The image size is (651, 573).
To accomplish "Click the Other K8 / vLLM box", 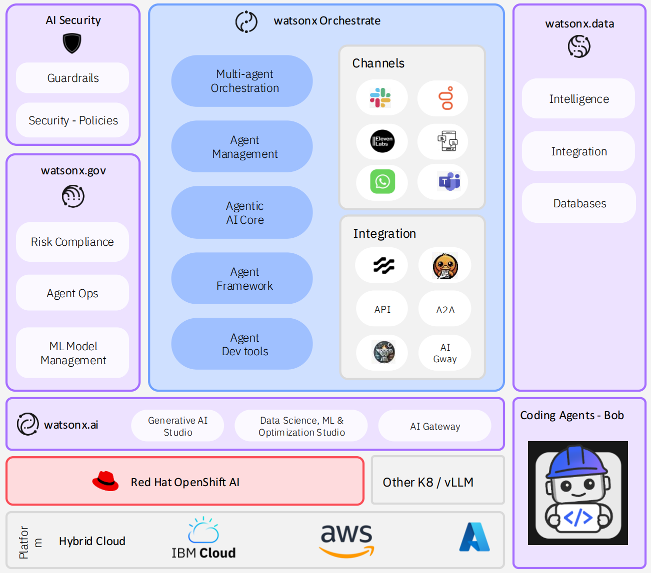I will pos(438,480).
